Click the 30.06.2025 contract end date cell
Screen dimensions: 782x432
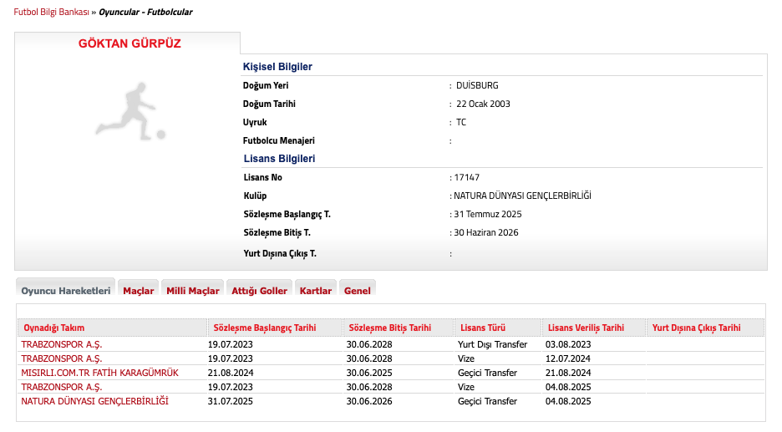pos(369,373)
